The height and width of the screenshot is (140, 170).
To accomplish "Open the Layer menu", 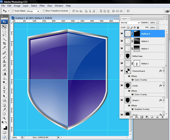I will pos(25,6).
